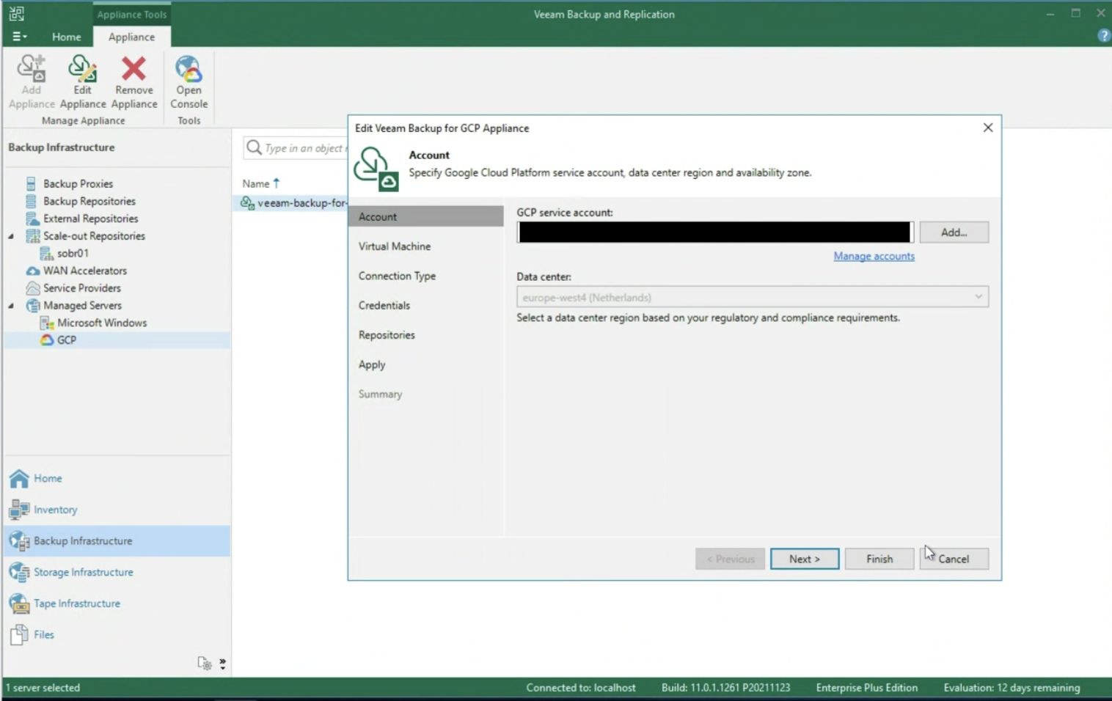1112x701 pixels.
Task: Click the Cancel button in dialog
Action: 954,559
